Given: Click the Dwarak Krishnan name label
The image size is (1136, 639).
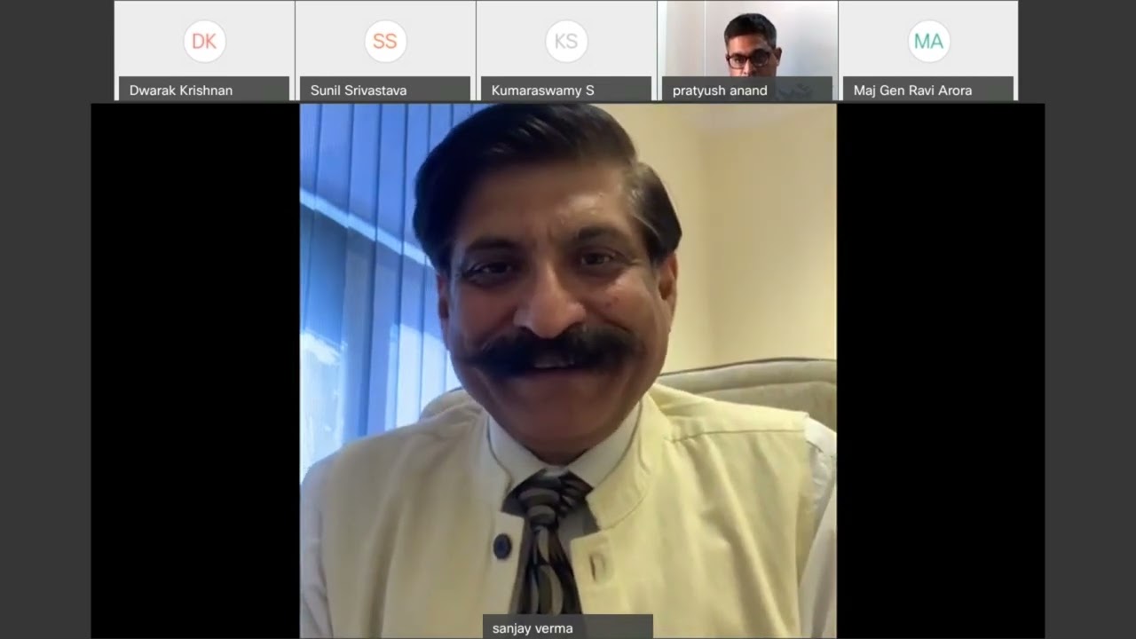Looking at the screenshot, I should pyautogui.click(x=204, y=90).
